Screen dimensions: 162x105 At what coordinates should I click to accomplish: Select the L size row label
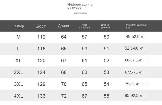point(18,49)
